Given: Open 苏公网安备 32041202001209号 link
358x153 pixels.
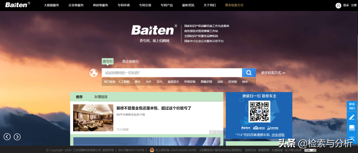Looking at the screenshot, I should 176,150.
